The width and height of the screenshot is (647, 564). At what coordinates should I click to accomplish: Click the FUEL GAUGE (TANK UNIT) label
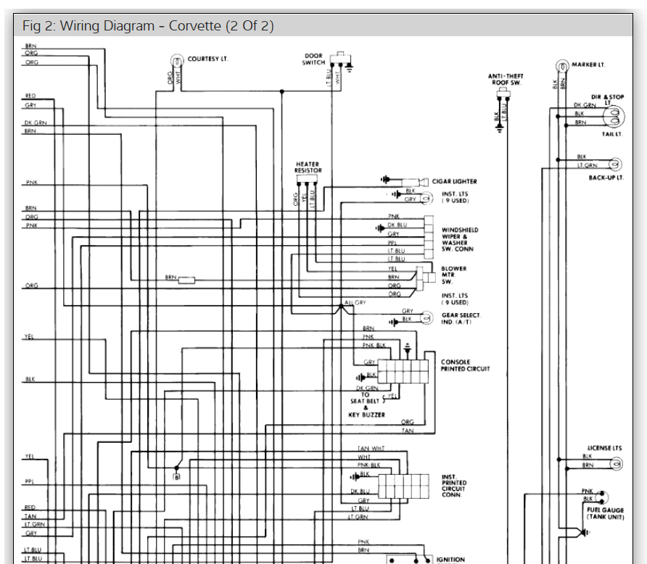click(x=606, y=513)
